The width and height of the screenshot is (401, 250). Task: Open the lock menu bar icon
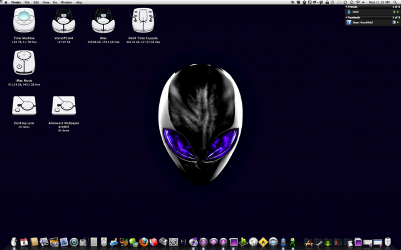coord(327,2)
